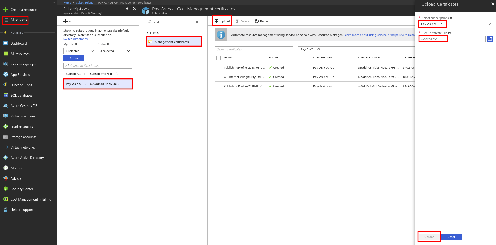Clear the cert search box with the X
The image size is (496, 245).
[197, 22]
